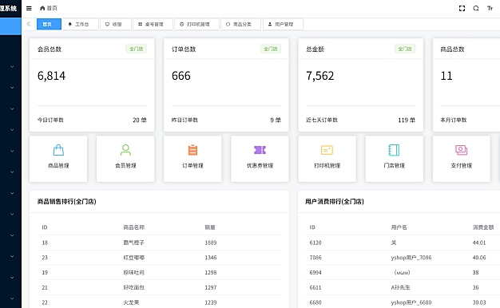Screen dimensions: 500x308
Task: Toggle the sidebar with the hamburger icon
Action: click(x=29, y=8)
